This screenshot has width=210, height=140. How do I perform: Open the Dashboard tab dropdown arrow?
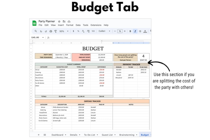(x=66, y=135)
